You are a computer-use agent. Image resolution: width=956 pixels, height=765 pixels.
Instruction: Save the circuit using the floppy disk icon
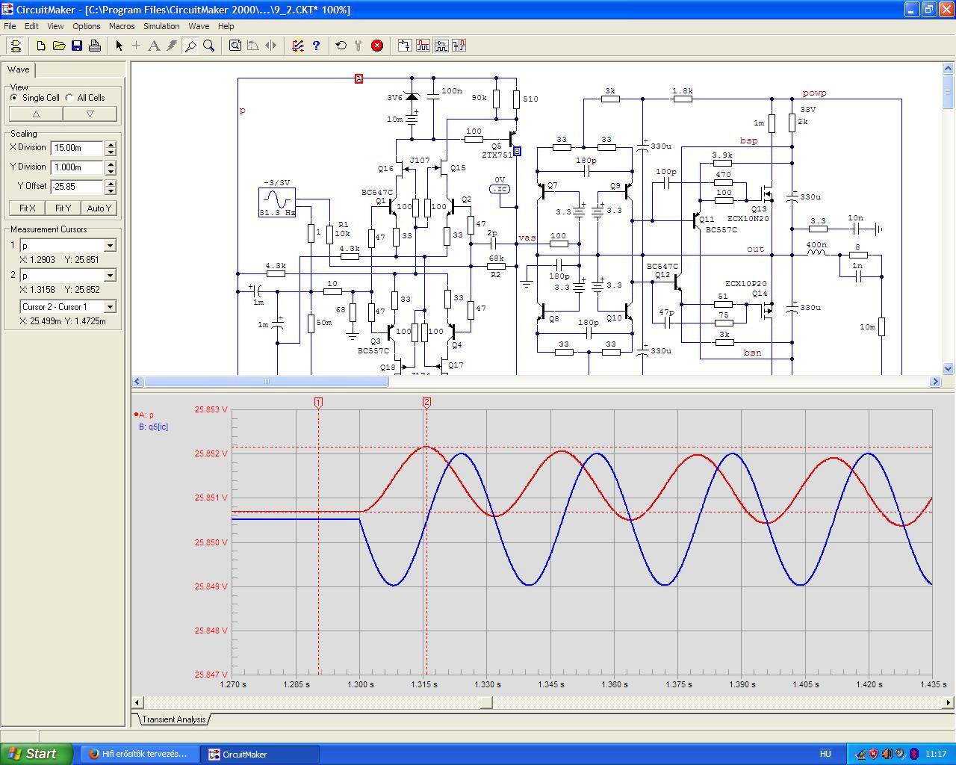pyautogui.click(x=77, y=46)
